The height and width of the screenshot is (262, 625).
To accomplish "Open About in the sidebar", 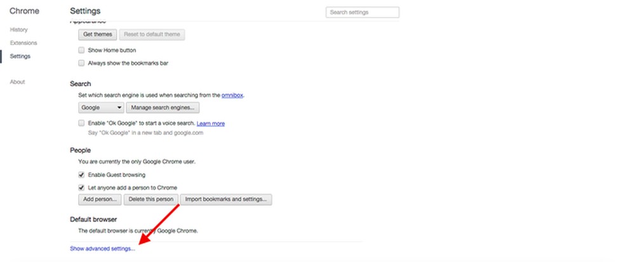I will point(18,82).
